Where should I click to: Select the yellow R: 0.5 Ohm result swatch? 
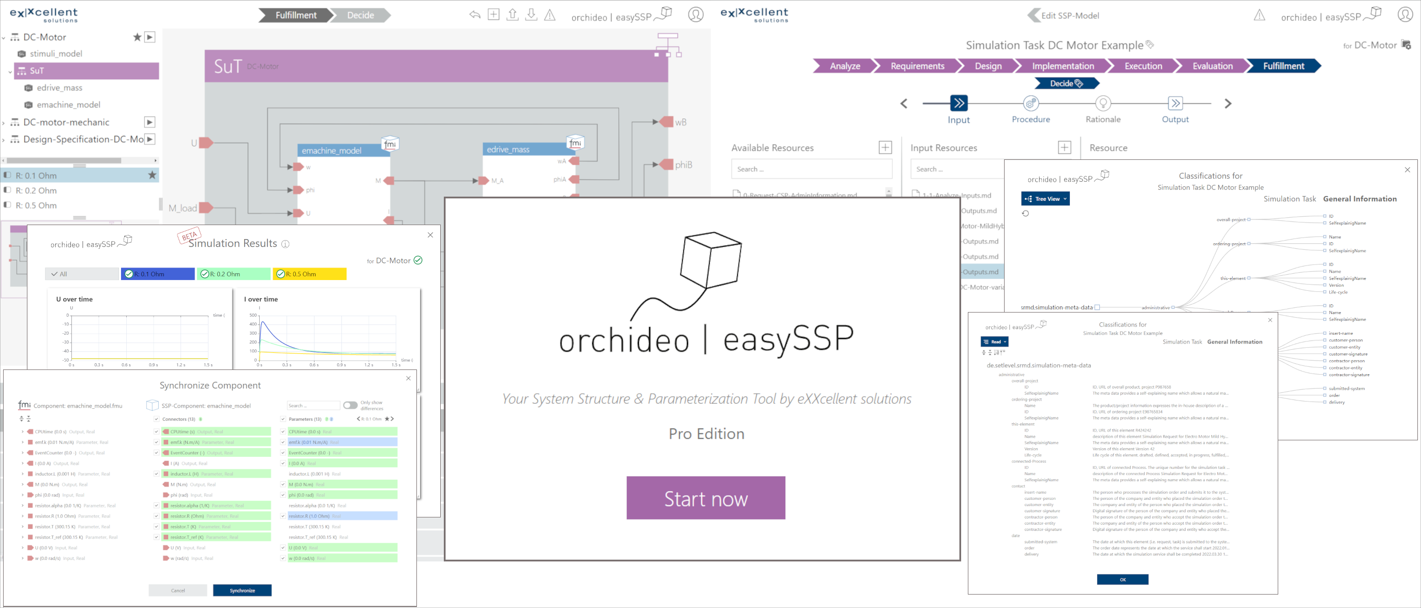tap(309, 274)
